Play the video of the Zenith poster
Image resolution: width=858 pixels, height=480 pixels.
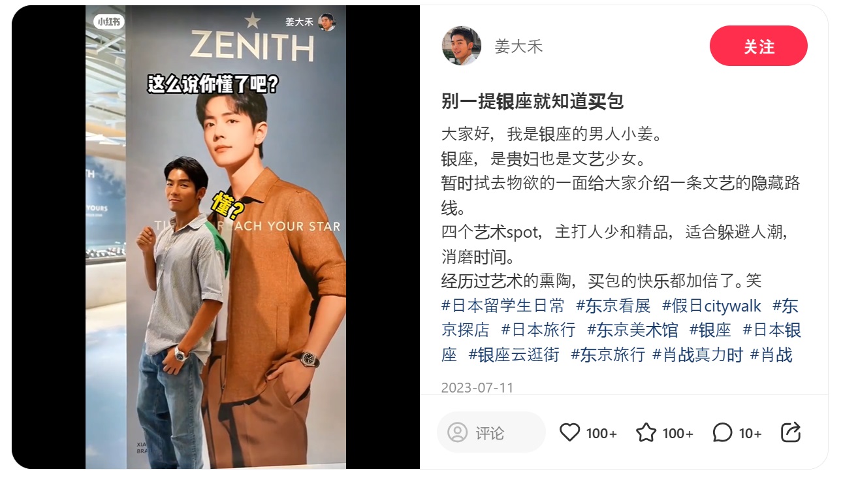[x=215, y=237]
